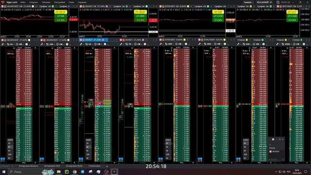Open File Explorer from the Windows taskbar
This screenshot has width=311, height=175.
[x=59, y=172]
